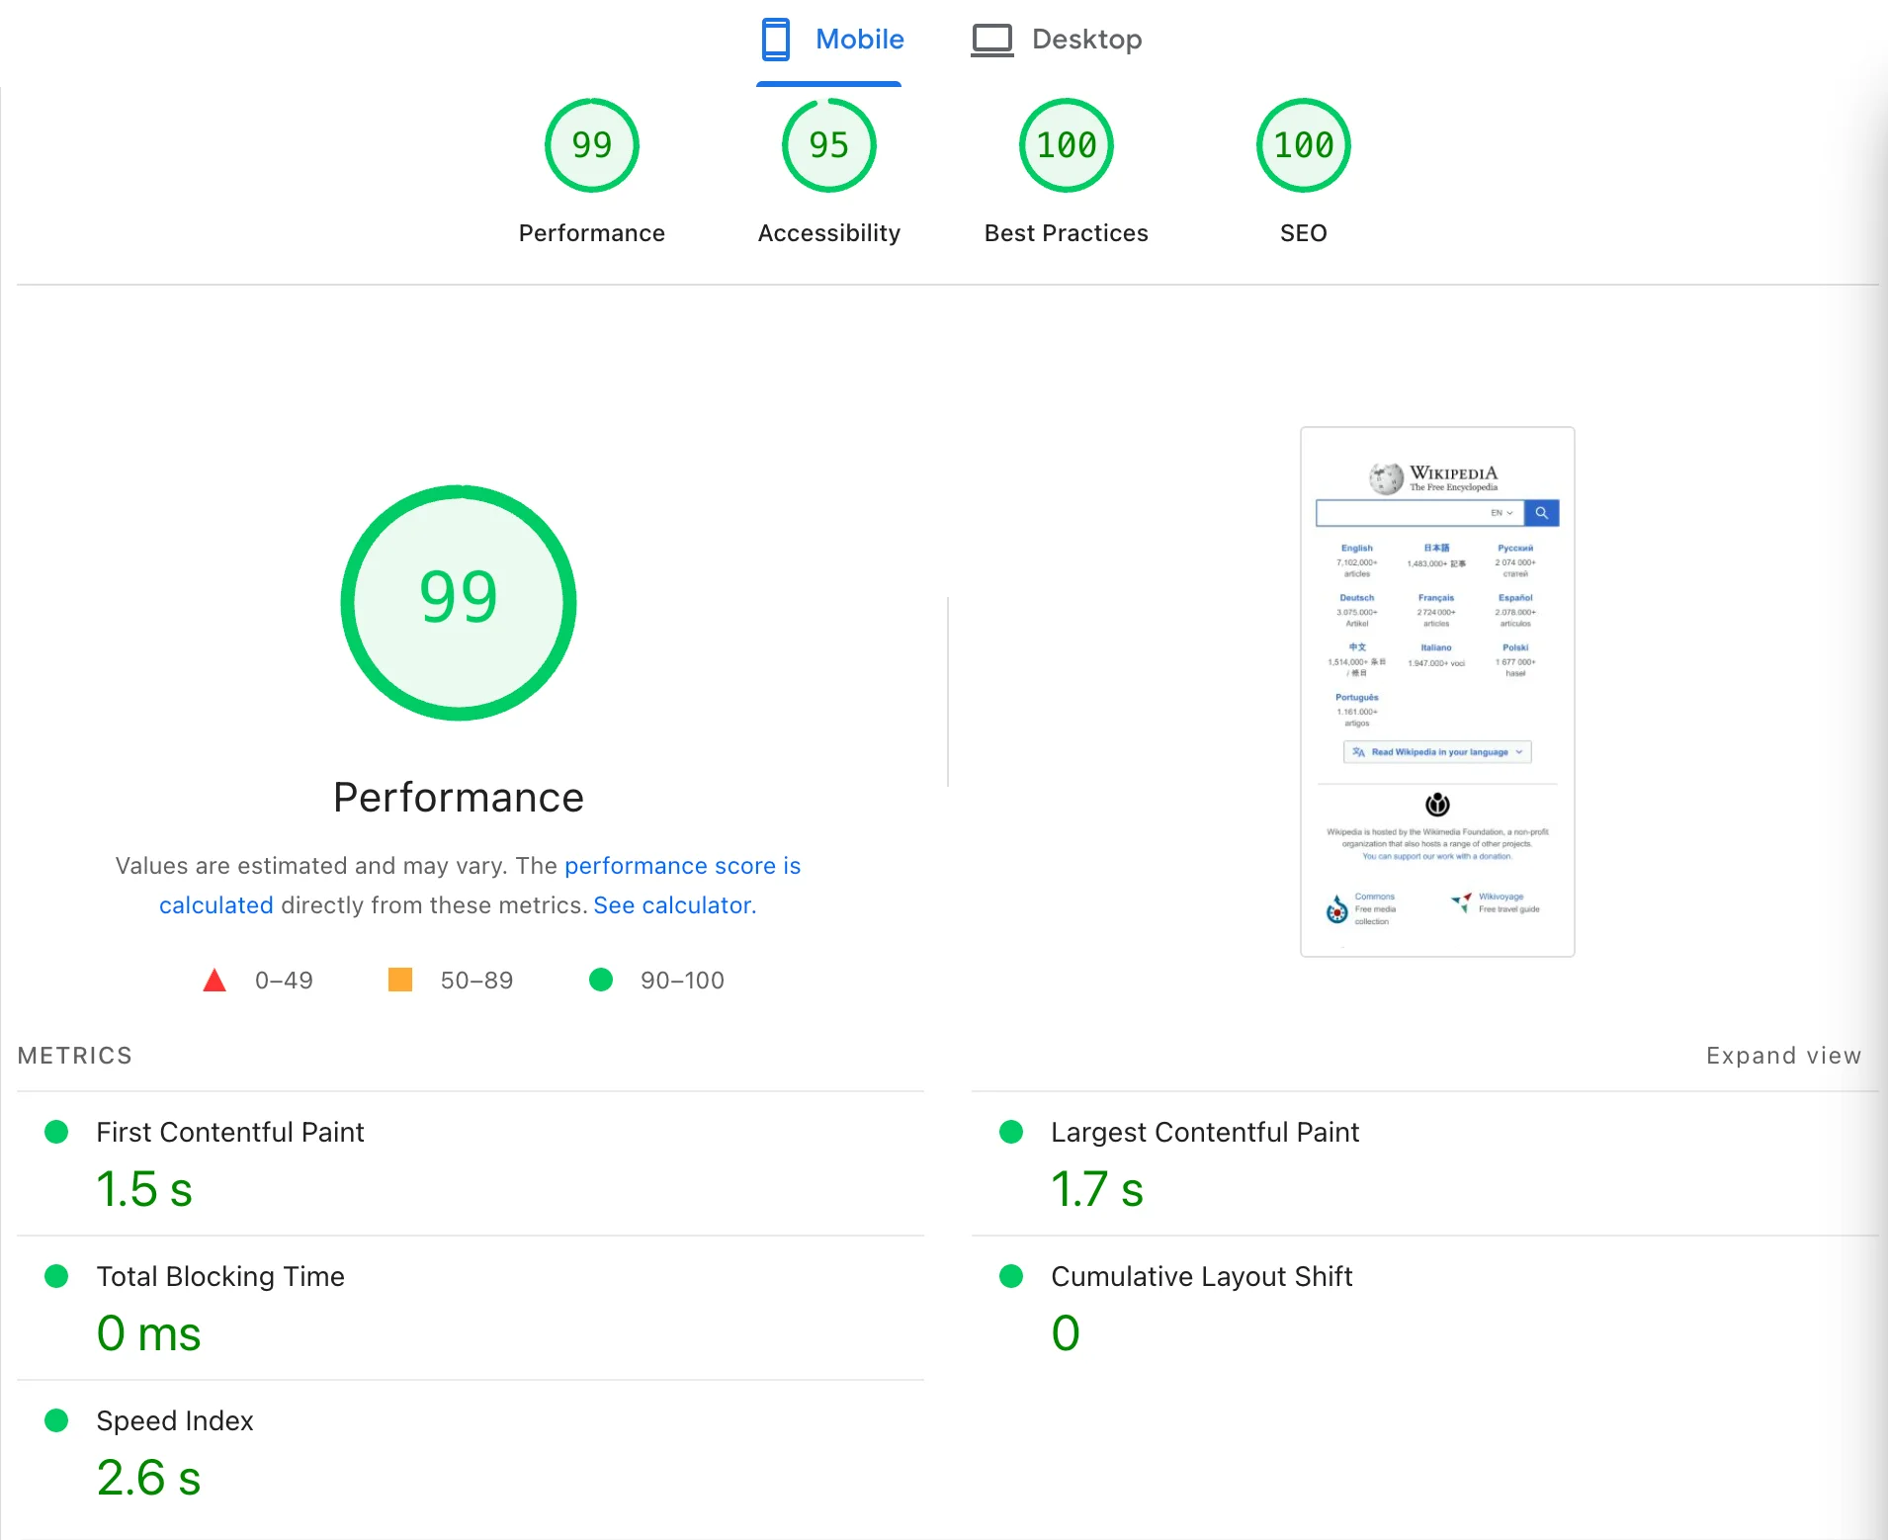Toggle Expand view for metrics
Viewport: 1888px width, 1540px height.
tap(1782, 1056)
